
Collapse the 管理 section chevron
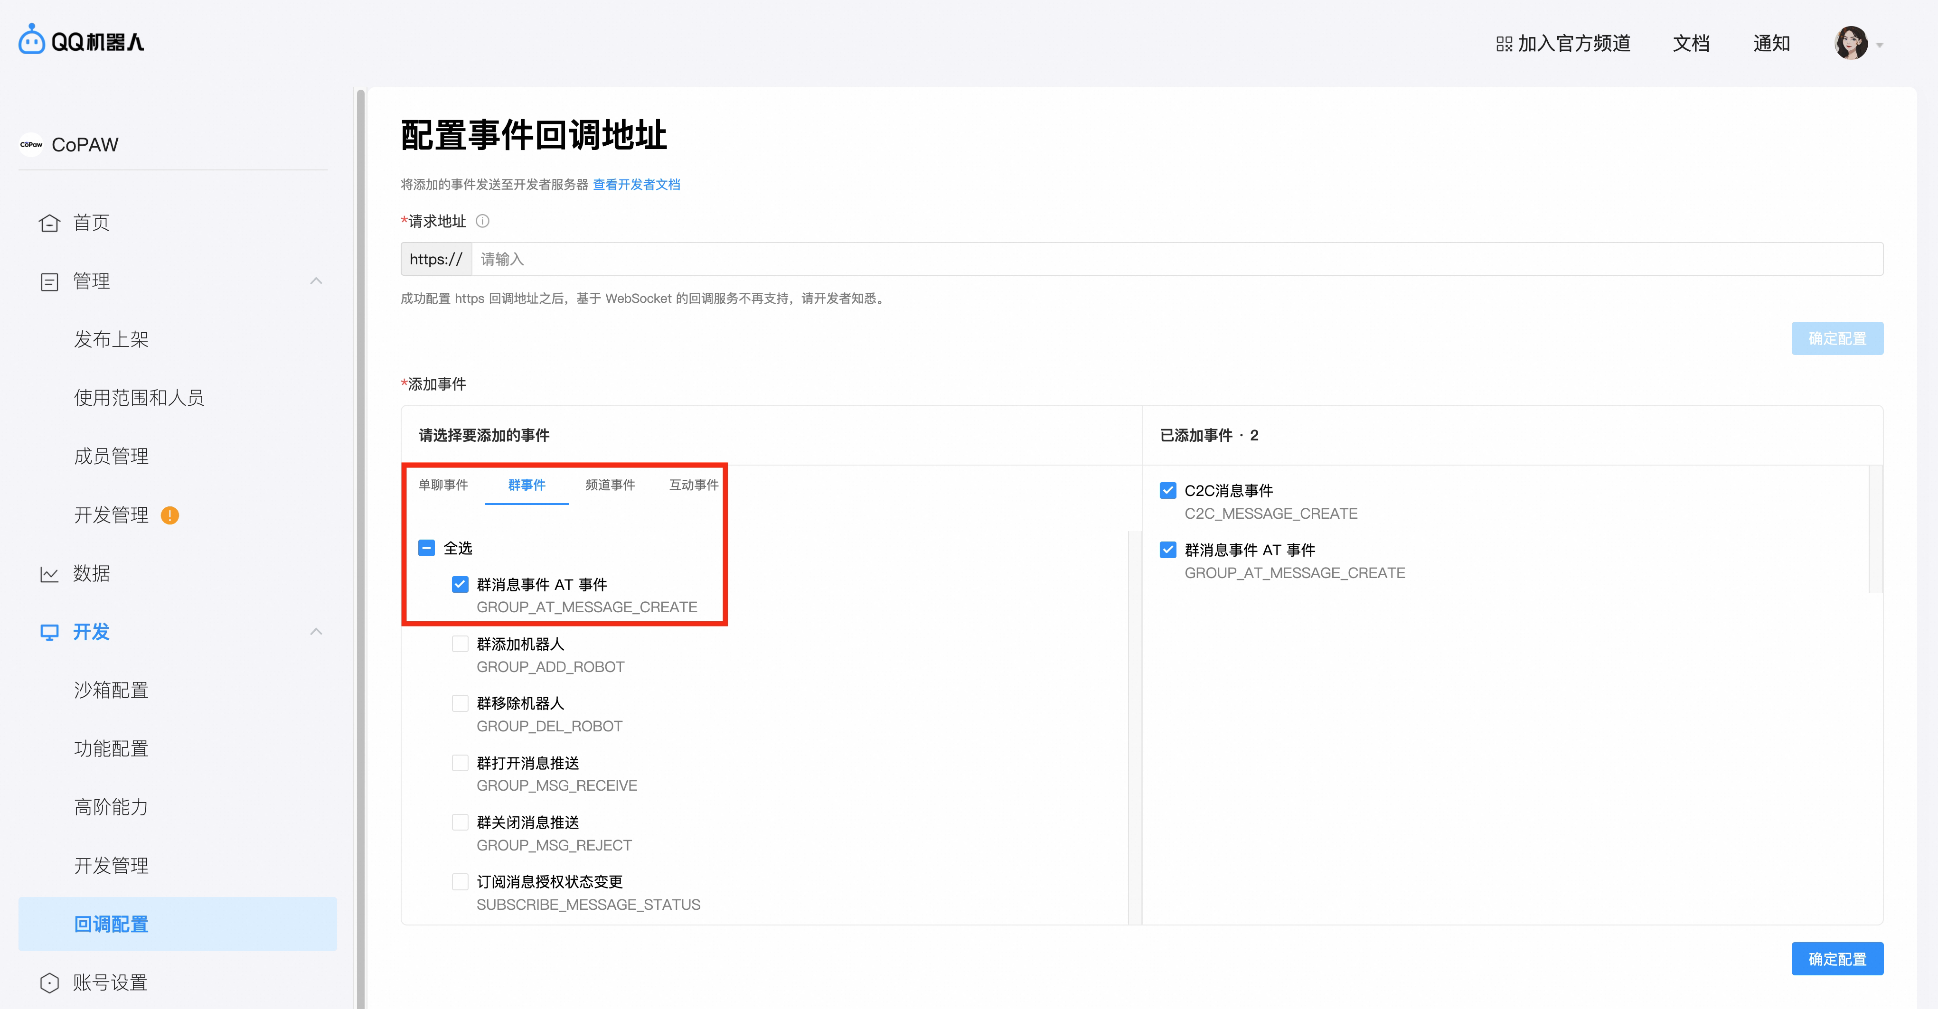tap(316, 281)
